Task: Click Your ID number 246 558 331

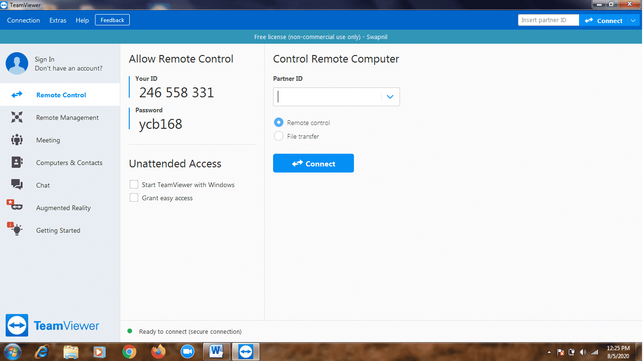Action: coord(177,93)
